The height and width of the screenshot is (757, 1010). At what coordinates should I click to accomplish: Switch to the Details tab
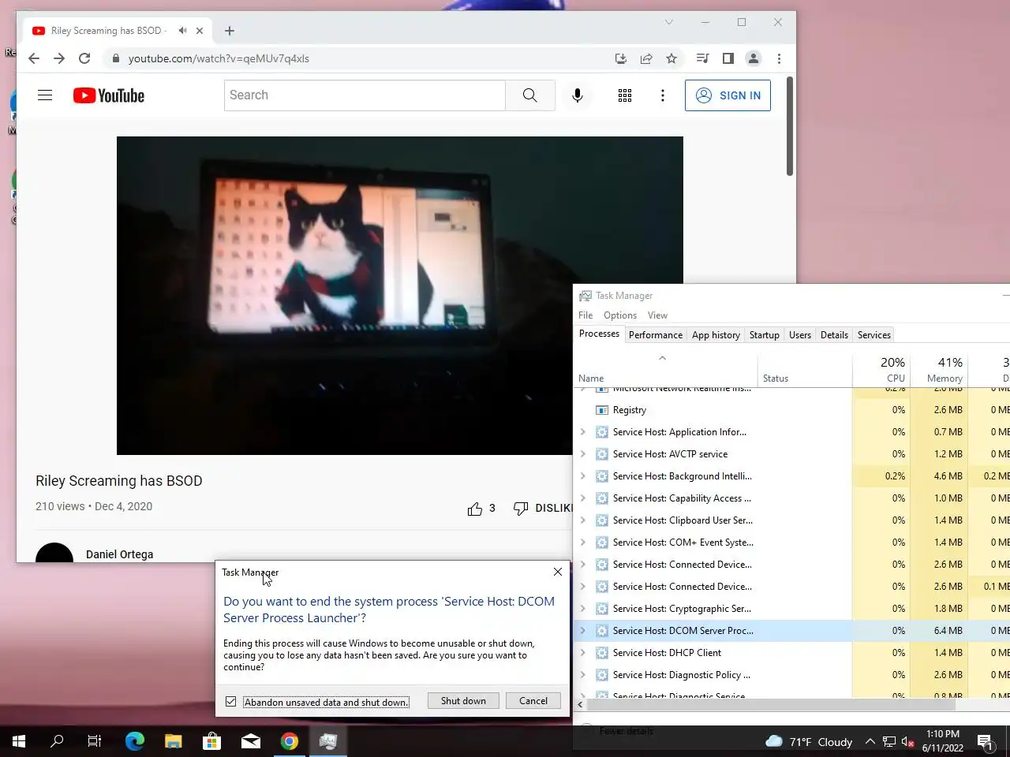(x=834, y=335)
